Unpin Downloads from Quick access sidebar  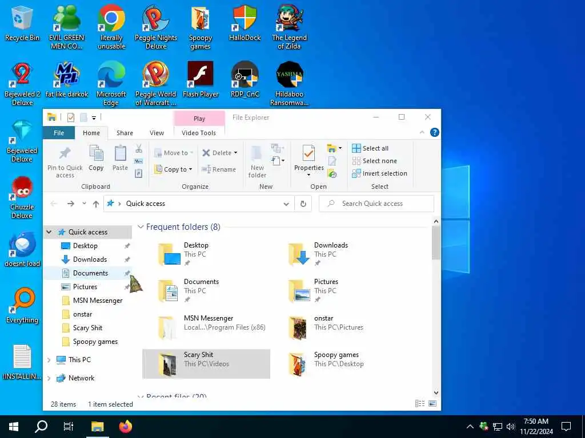click(127, 259)
